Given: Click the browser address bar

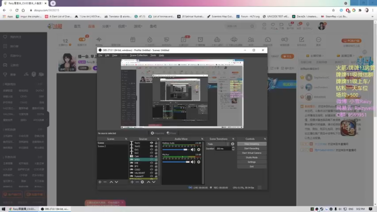Looking at the screenshot, I should pyautogui.click(x=180, y=10).
